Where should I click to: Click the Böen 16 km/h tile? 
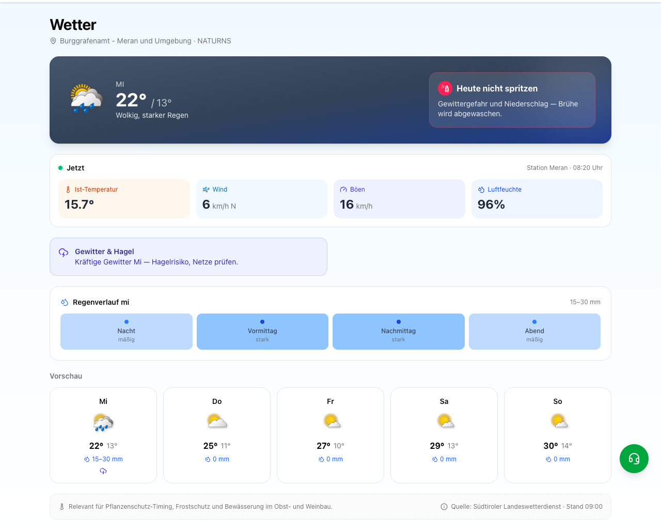pos(399,199)
